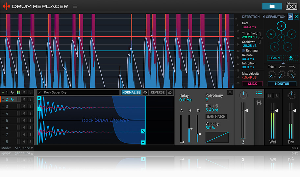Open the list view icon above the mixer
300x177 pixels.
(259, 93)
